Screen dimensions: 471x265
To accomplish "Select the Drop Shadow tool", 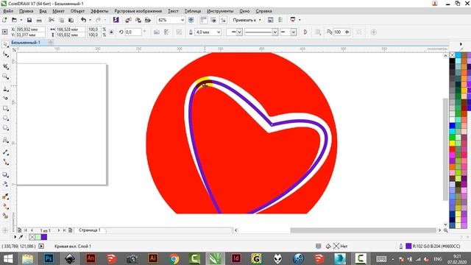I will [x=5, y=174].
